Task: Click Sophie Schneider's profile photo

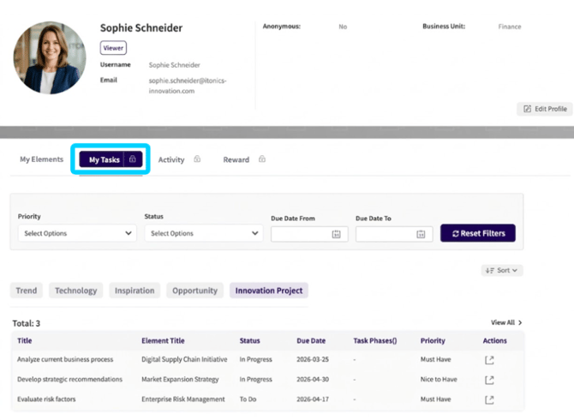Action: pyautogui.click(x=50, y=57)
